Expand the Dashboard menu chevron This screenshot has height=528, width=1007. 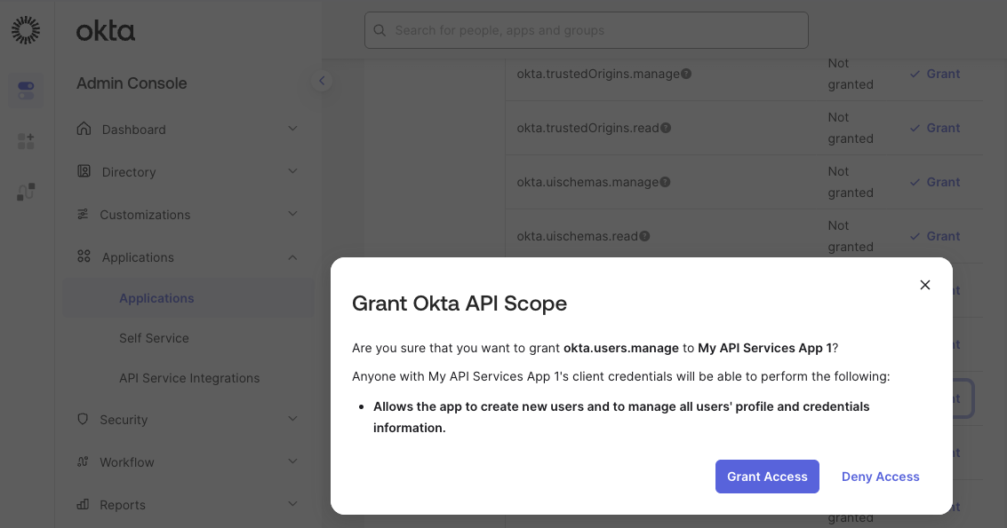(x=292, y=129)
